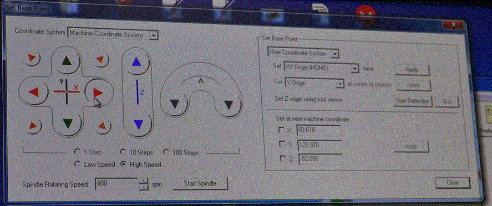Click the X coordinate field 80.610
492x206 pixels.
[x=318, y=130]
